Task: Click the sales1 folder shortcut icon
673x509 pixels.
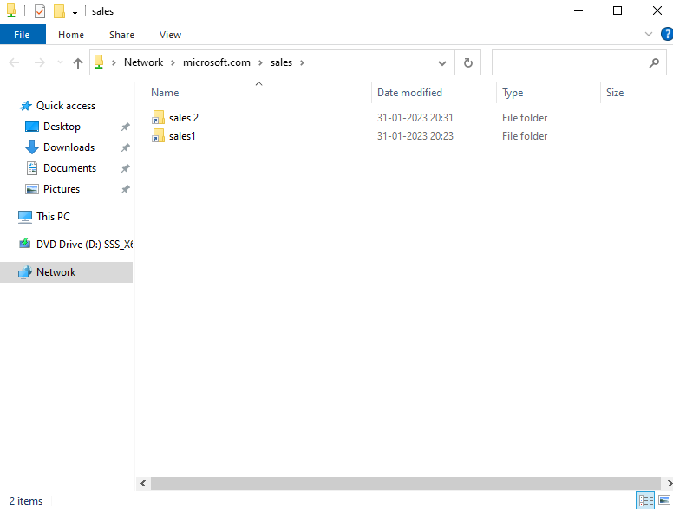Action: point(159,136)
